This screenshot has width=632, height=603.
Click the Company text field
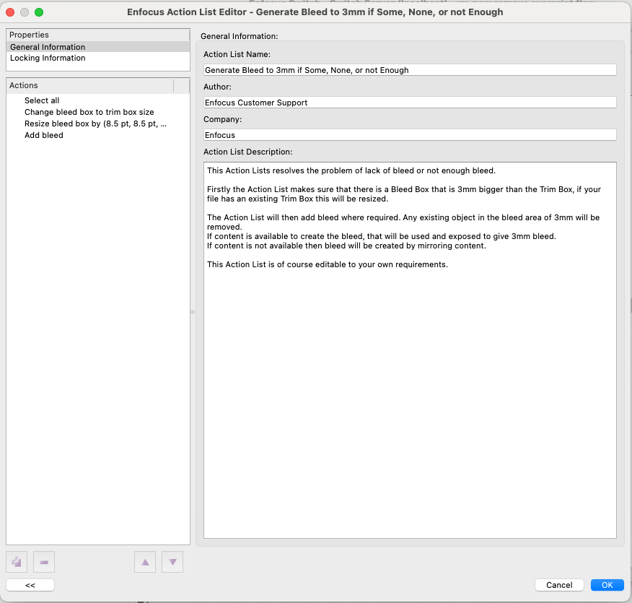(x=410, y=134)
